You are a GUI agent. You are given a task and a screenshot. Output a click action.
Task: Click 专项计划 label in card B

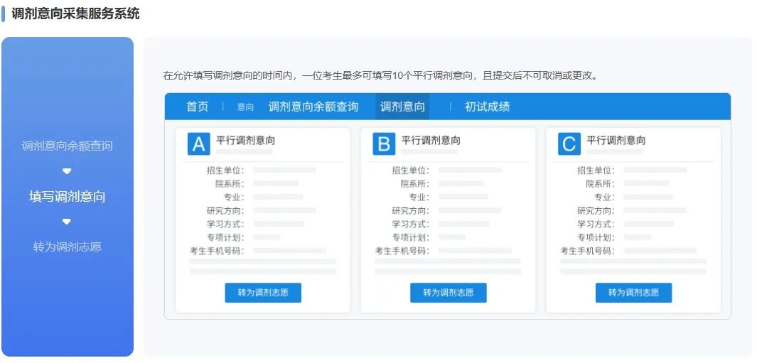tap(411, 237)
